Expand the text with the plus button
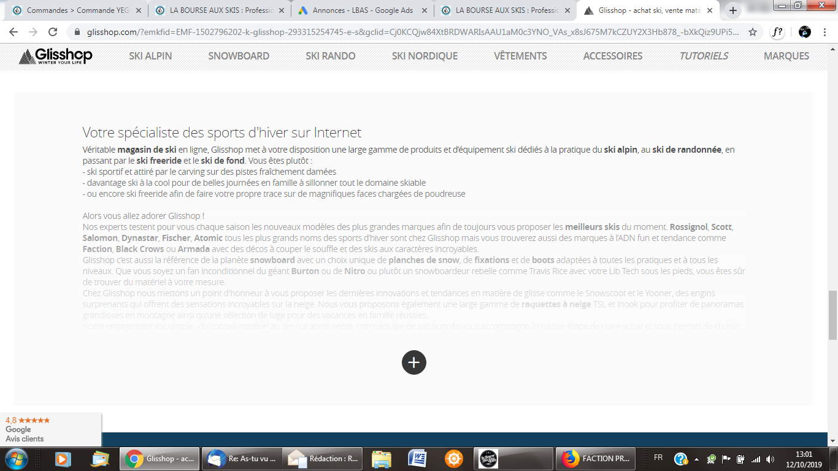This screenshot has width=838, height=471. (414, 362)
